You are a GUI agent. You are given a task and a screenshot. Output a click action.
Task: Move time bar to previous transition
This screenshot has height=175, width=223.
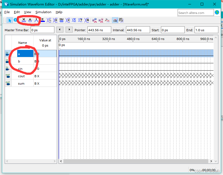click(60, 30)
